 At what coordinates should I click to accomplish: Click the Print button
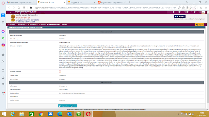pyautogui.click(x=74, y=106)
